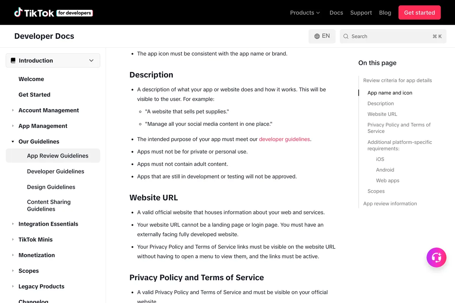Viewport: 455px width, 303px height.
Task: Open Docs in the top navigation
Action: pyautogui.click(x=336, y=12)
